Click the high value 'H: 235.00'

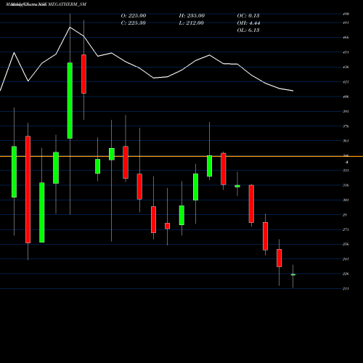tap(192, 16)
